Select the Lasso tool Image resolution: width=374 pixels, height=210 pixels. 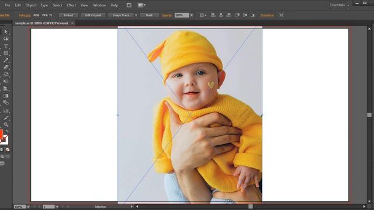6,39
